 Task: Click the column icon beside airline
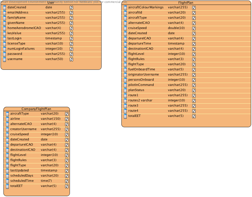(7, 119)
